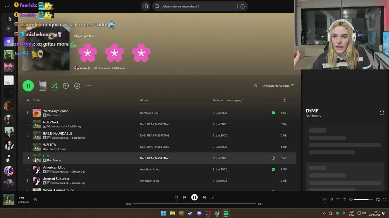Image resolution: width=389 pixels, height=218 pixels.
Task: Skip to previous track
Action: pos(184,197)
